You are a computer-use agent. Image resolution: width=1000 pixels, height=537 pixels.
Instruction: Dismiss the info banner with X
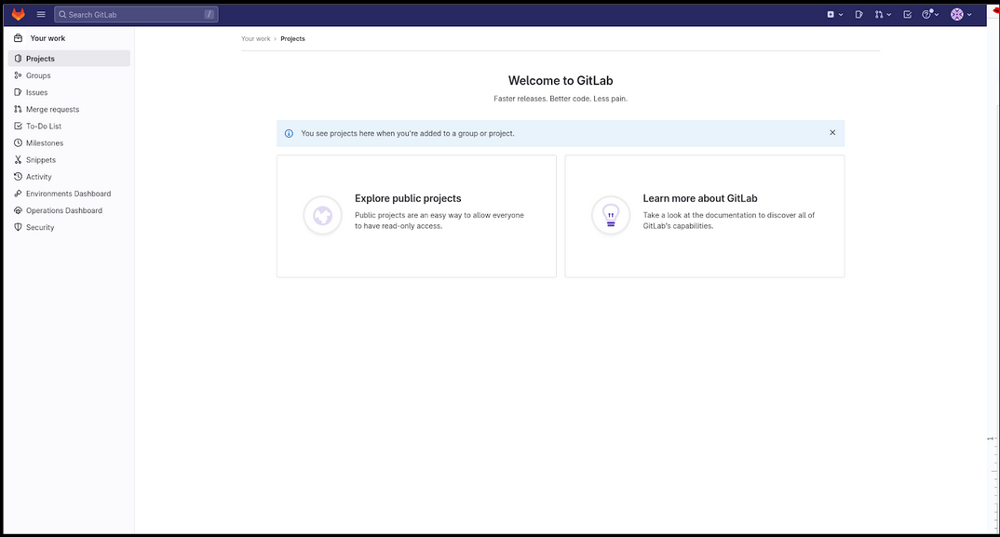(832, 133)
